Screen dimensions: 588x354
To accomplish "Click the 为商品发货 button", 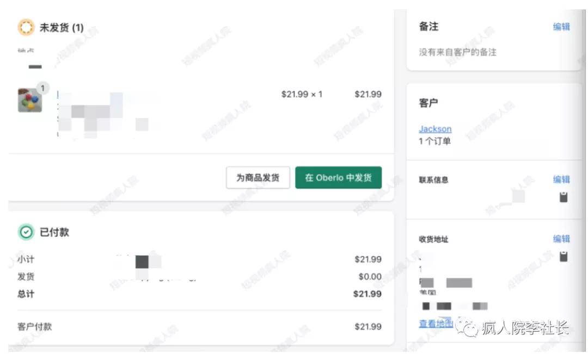I will (x=258, y=178).
